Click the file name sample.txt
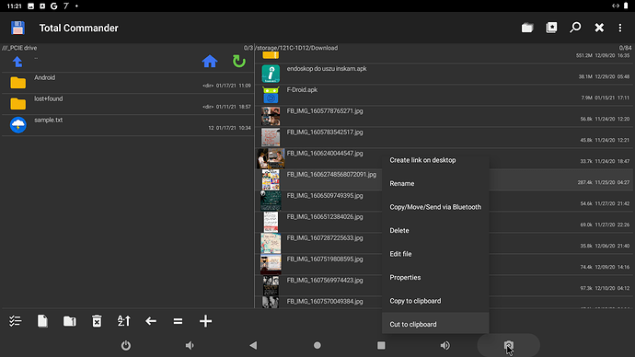Screen dimensions: 635x357 [x=48, y=120]
